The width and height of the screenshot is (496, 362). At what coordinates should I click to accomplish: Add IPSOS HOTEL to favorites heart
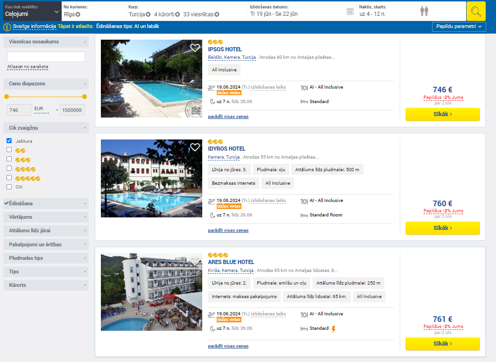195,48
